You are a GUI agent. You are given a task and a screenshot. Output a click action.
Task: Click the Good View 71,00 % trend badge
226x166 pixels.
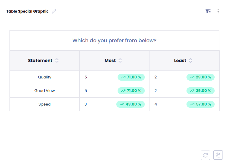(x=131, y=91)
